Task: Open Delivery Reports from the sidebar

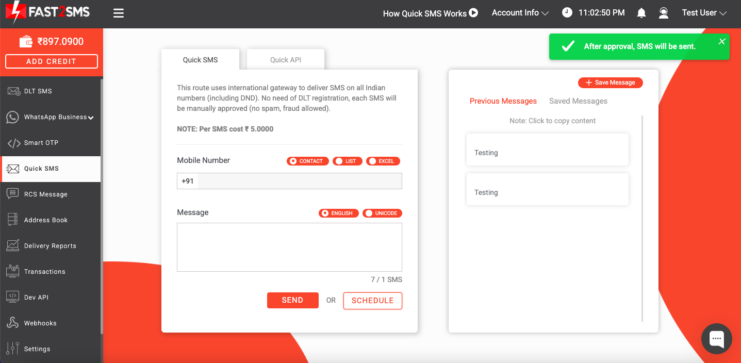Action: [51, 246]
